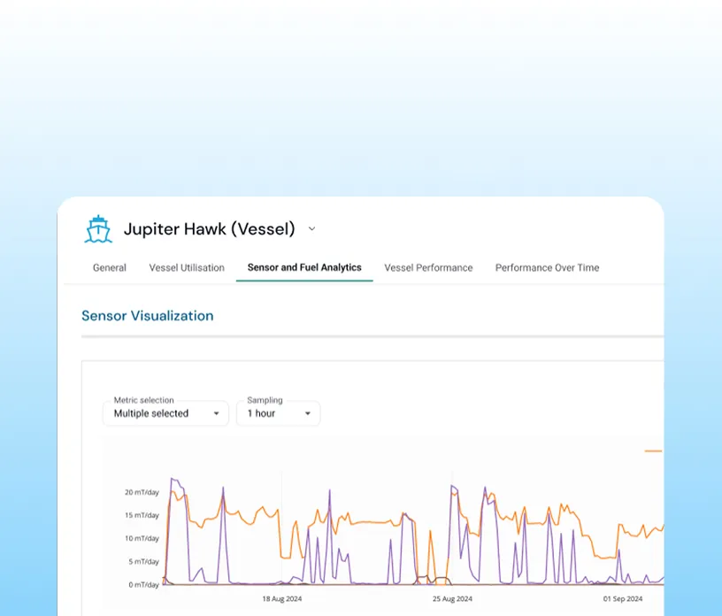Click the 0 mT/day axis label
722x616 pixels.
tap(143, 584)
